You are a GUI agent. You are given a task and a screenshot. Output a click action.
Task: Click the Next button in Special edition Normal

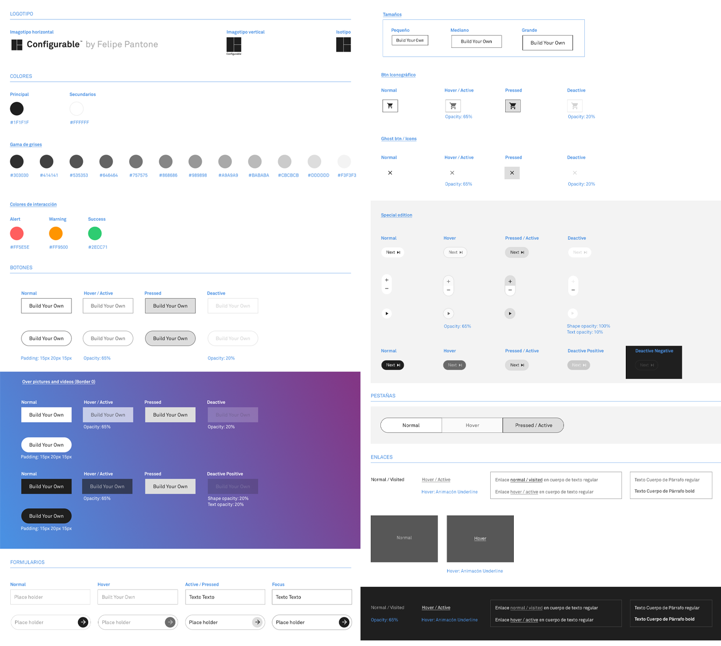[x=392, y=252]
